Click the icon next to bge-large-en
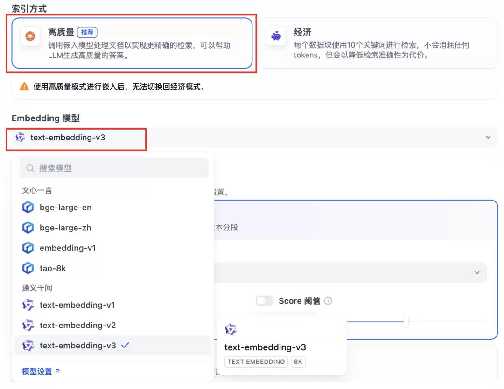Image resolution: width=504 pixels, height=389 pixels. tap(28, 208)
